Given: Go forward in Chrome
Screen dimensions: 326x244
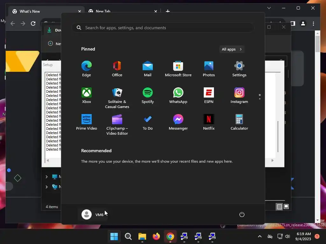Looking at the screenshot, I should [x=23, y=24].
